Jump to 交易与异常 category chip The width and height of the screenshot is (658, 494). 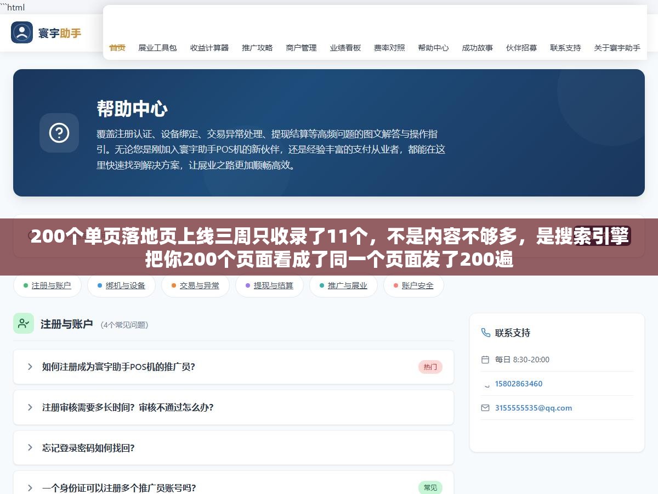(x=195, y=285)
